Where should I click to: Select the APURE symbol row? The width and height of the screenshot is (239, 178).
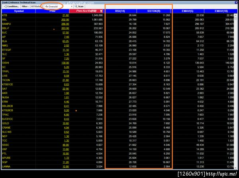click(x=118, y=158)
